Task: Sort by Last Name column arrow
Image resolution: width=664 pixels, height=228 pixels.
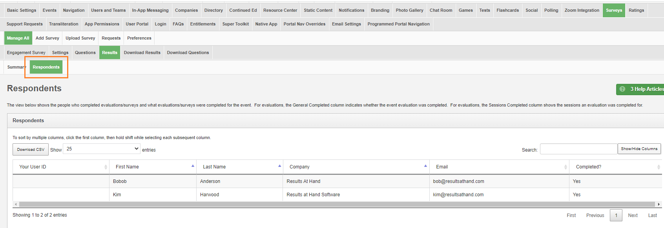Action: pos(279,166)
